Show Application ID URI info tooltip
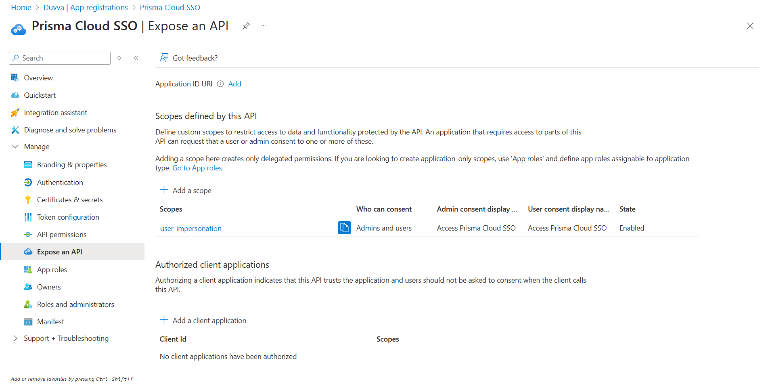The height and width of the screenshot is (384, 770). point(220,84)
